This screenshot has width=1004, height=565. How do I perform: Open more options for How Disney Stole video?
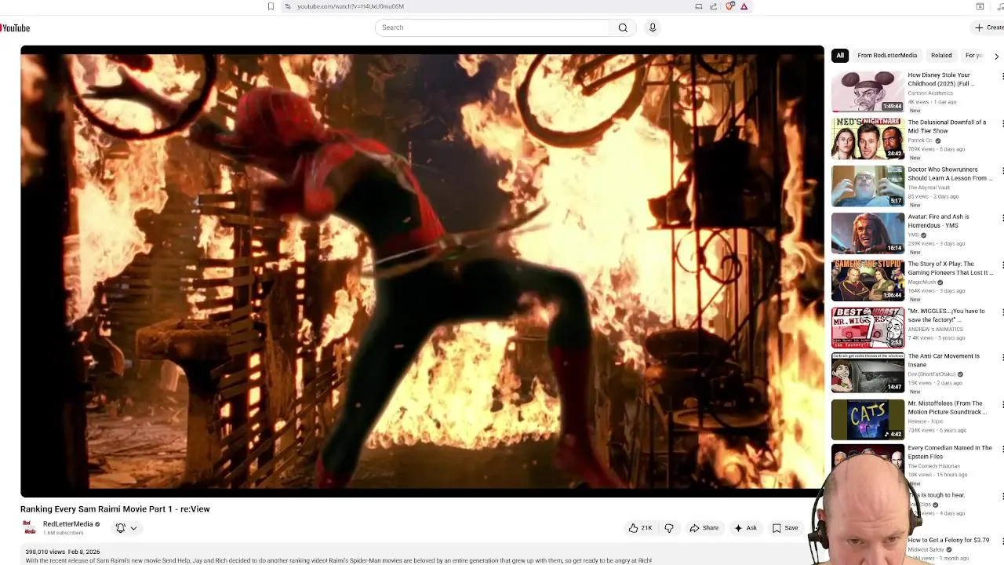[1002, 77]
